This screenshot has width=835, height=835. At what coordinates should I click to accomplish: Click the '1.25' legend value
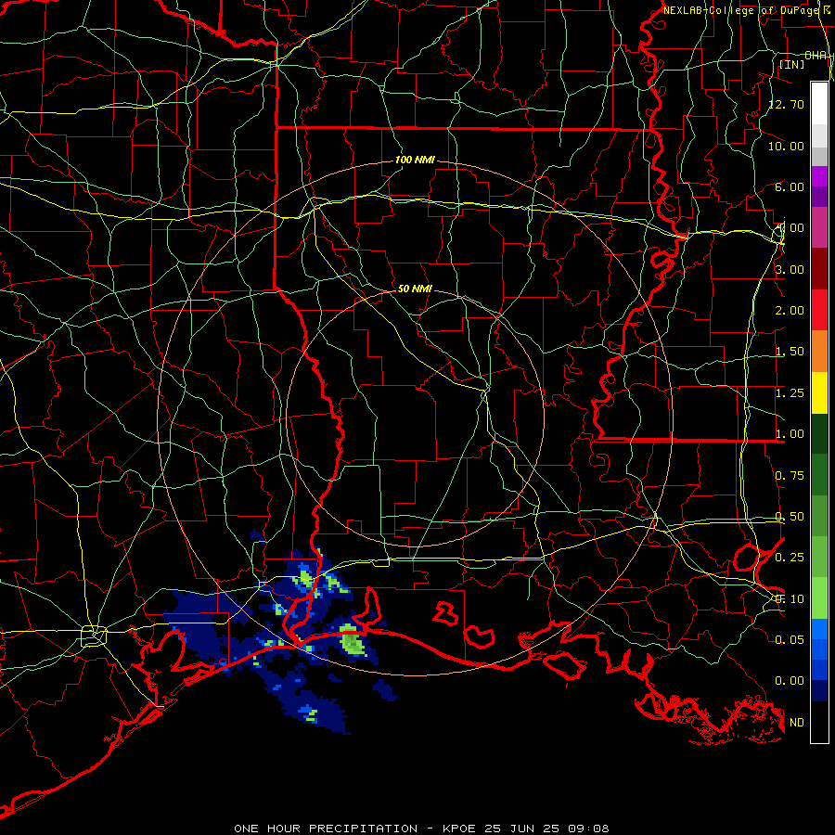tap(790, 393)
